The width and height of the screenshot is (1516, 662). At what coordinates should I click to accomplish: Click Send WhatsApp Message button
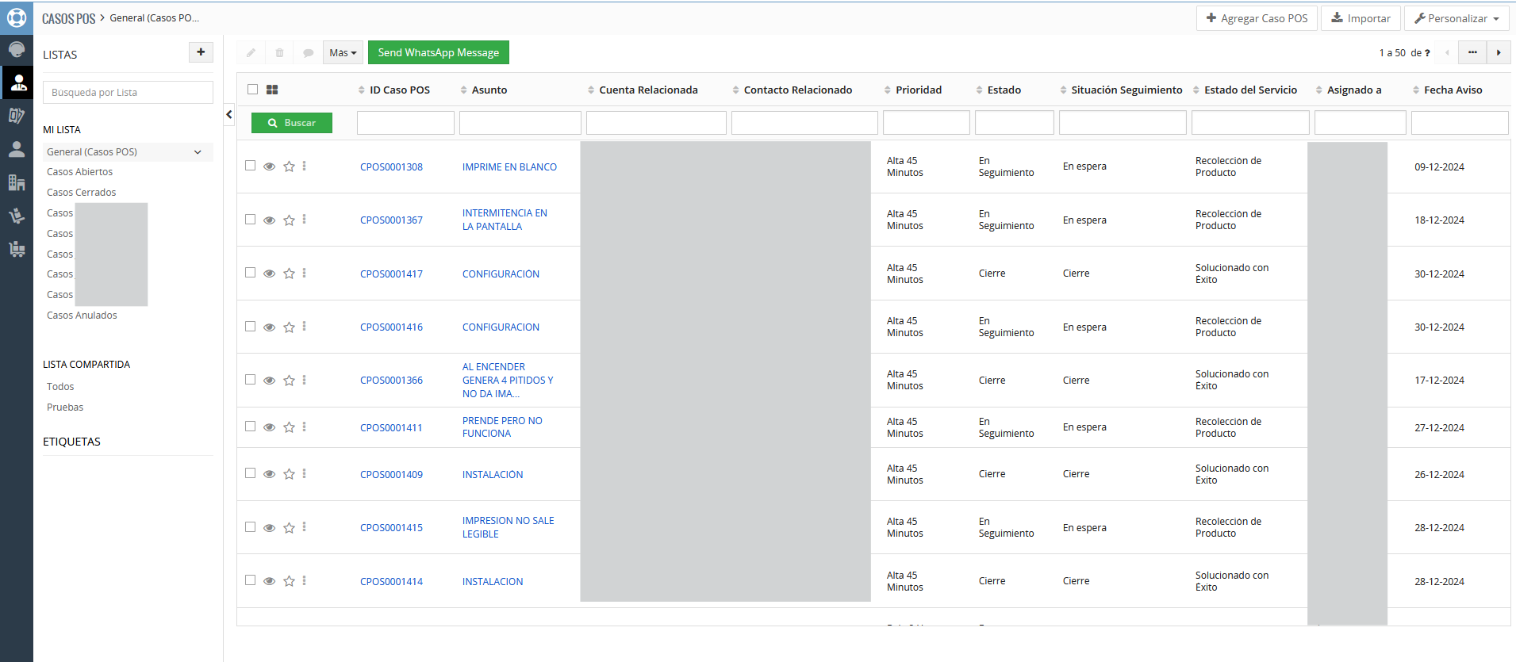pos(439,52)
